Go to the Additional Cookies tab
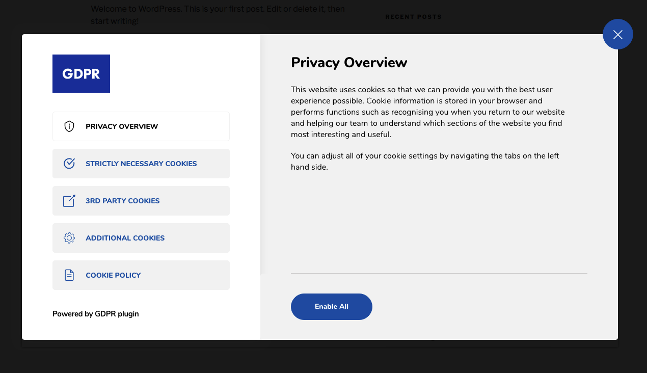The image size is (647, 373). [125, 238]
